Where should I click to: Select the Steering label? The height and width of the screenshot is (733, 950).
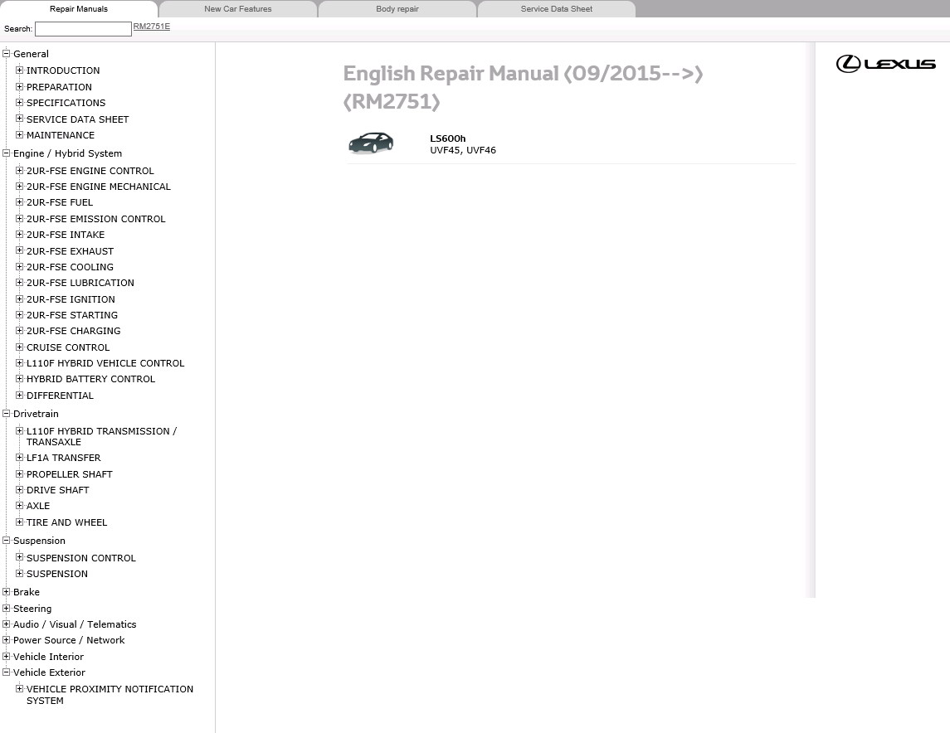[x=32, y=609]
